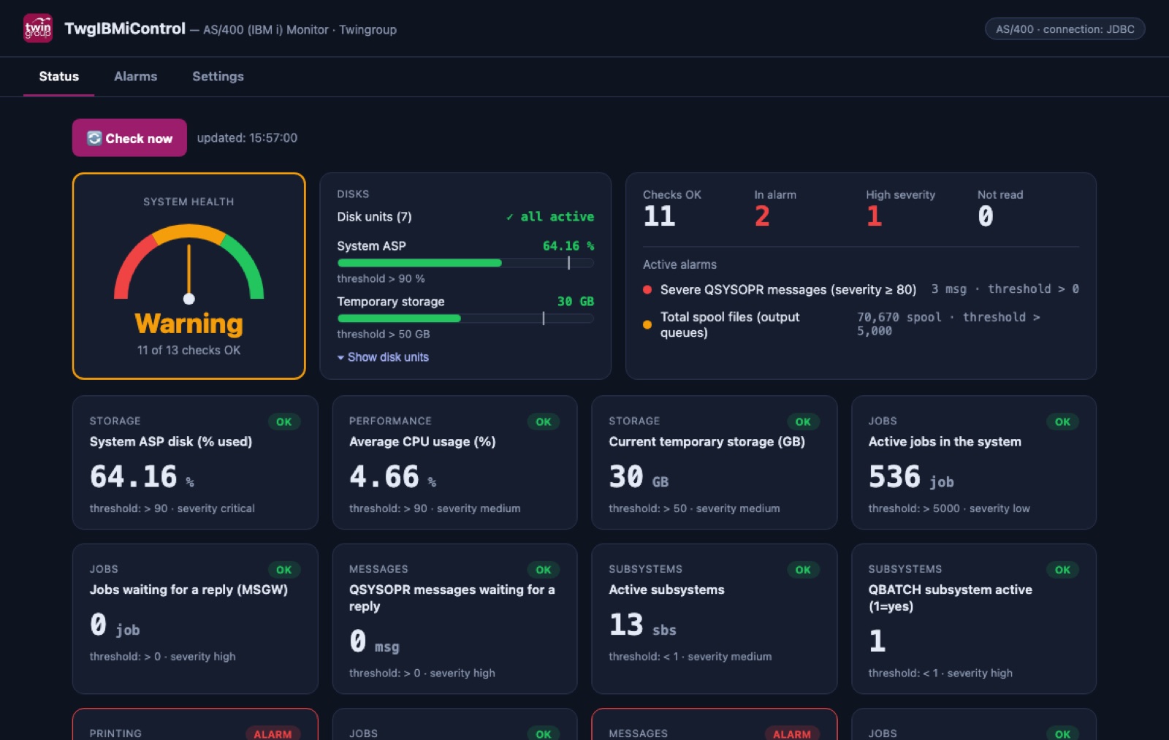Click the 13 sbs value
This screenshot has height=740, width=1169.
point(642,625)
